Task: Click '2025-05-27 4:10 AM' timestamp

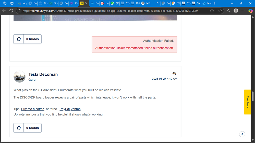Action: click(164, 79)
